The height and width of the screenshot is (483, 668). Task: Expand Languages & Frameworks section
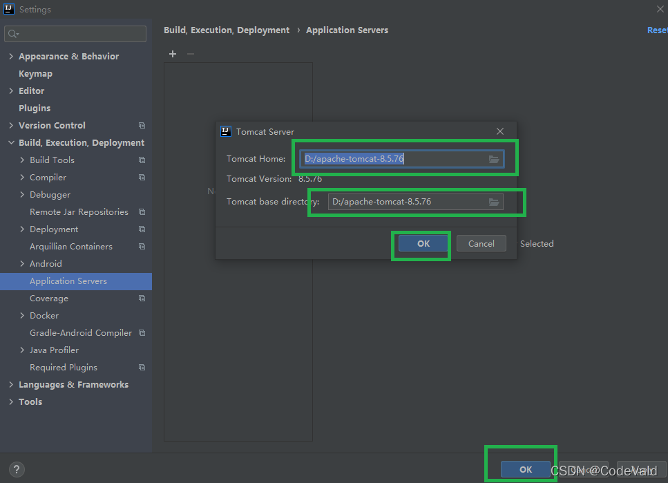tap(11, 384)
